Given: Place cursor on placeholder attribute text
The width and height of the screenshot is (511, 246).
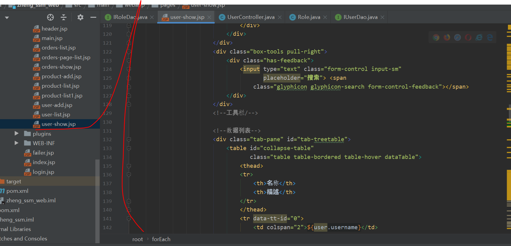Looking at the screenshot, I should (282, 78).
